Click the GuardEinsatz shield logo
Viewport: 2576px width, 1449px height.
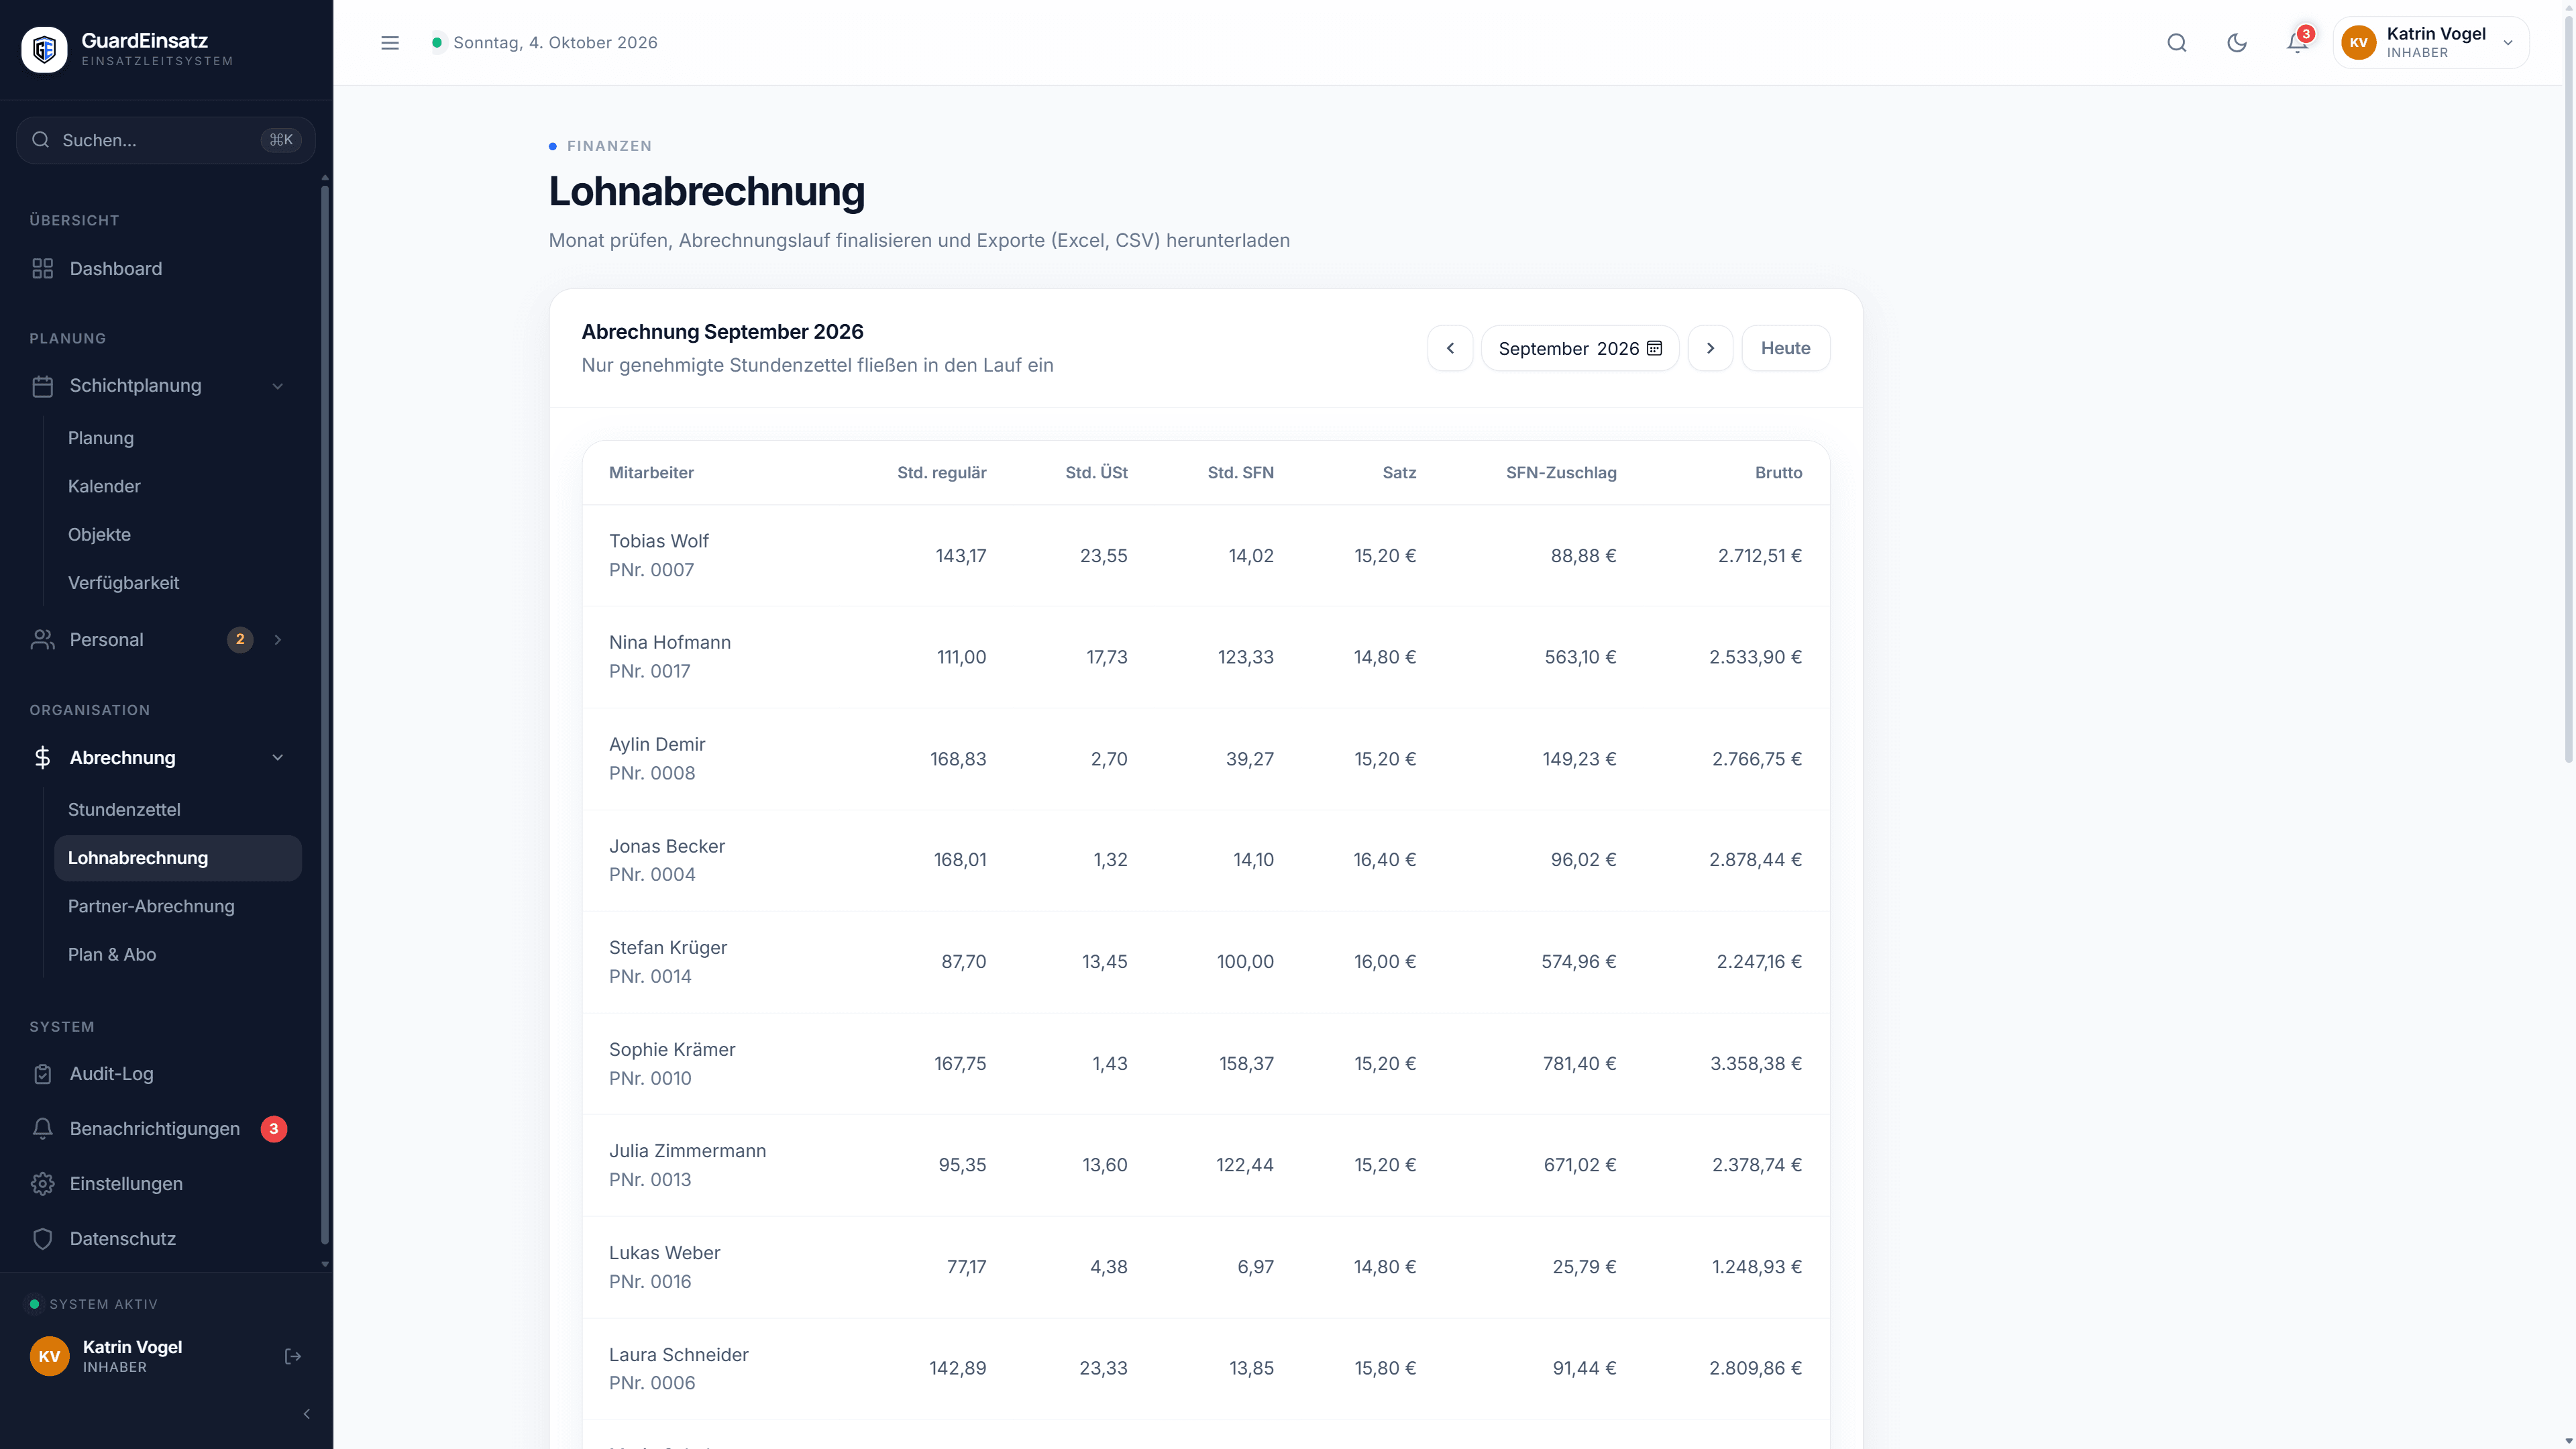point(44,49)
